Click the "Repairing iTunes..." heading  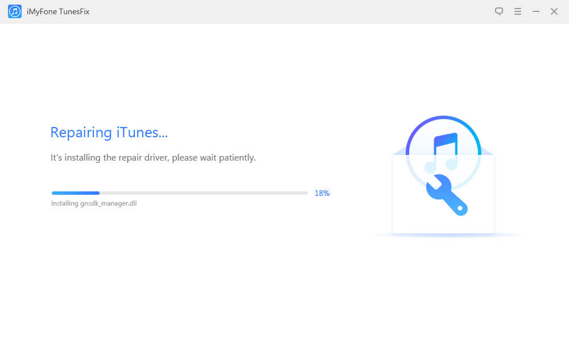pos(109,133)
